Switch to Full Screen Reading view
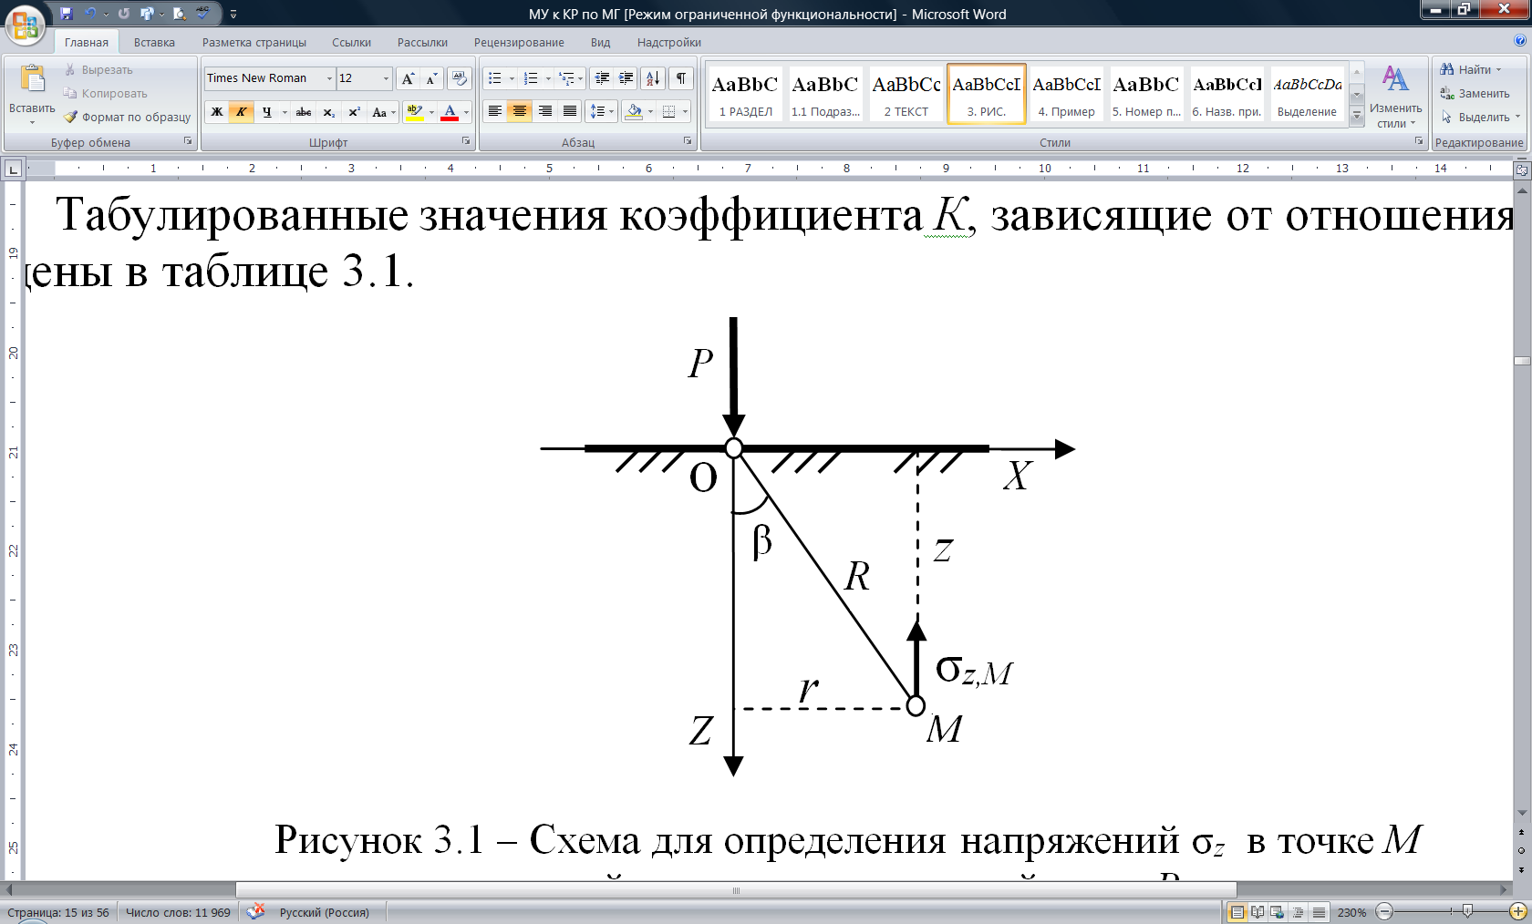 1258,911
